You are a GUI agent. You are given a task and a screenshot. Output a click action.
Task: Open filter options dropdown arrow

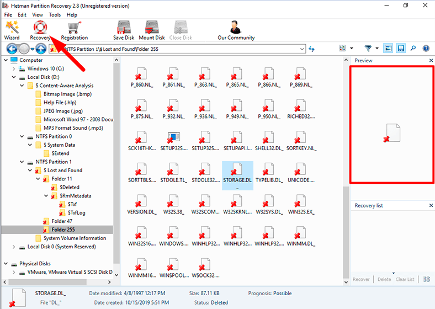[x=376, y=49]
